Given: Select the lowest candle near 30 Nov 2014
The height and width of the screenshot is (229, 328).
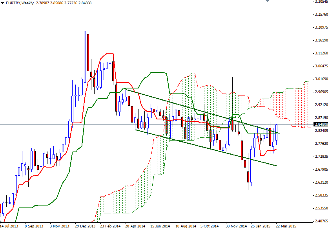Looking at the screenshot, I should point(248,176).
